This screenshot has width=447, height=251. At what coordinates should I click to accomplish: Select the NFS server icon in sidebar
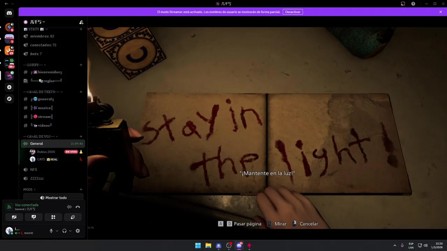[x=9, y=75]
